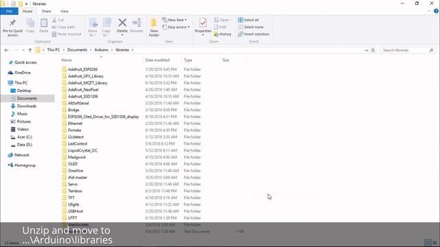Expand the address bar history dropdown
Image resolution: width=440 pixels, height=247 pixels.
click(x=366, y=50)
